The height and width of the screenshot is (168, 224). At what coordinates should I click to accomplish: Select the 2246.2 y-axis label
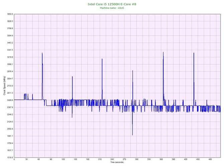[x=10, y=114]
